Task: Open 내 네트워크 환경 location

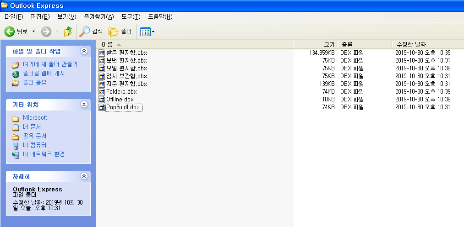Action: tap(44, 154)
